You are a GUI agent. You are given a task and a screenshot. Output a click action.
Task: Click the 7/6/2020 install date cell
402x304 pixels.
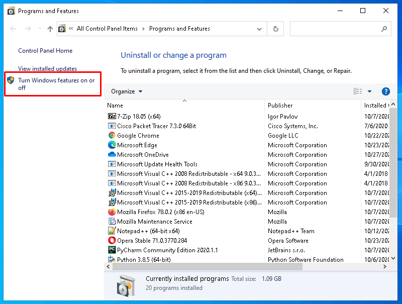point(376,126)
